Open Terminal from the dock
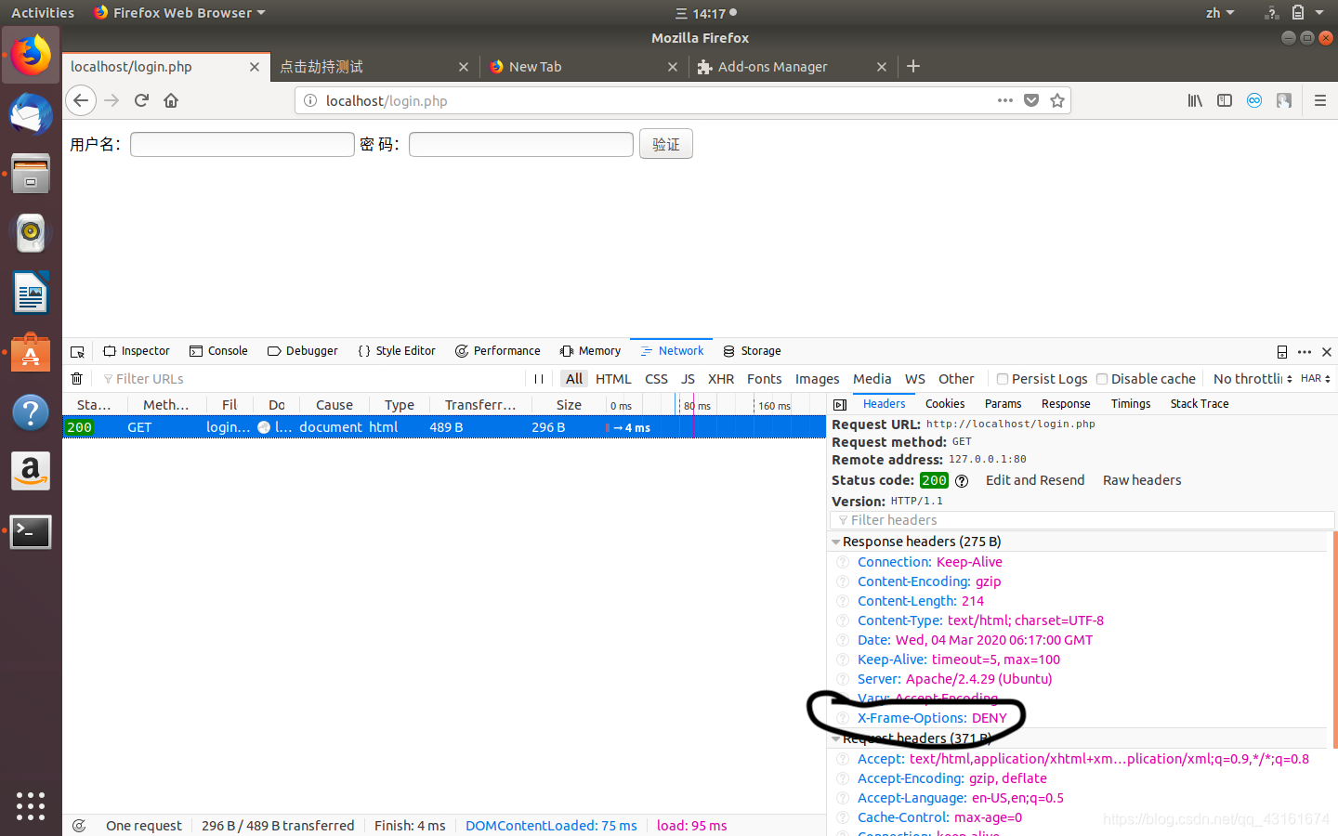This screenshot has height=836, width=1338. point(31,532)
